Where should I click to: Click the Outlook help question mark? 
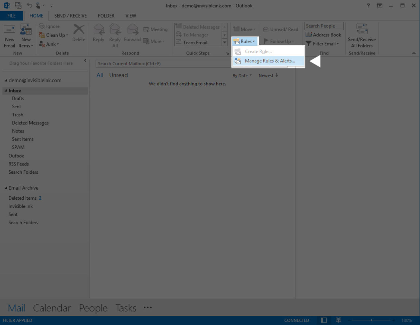click(368, 5)
